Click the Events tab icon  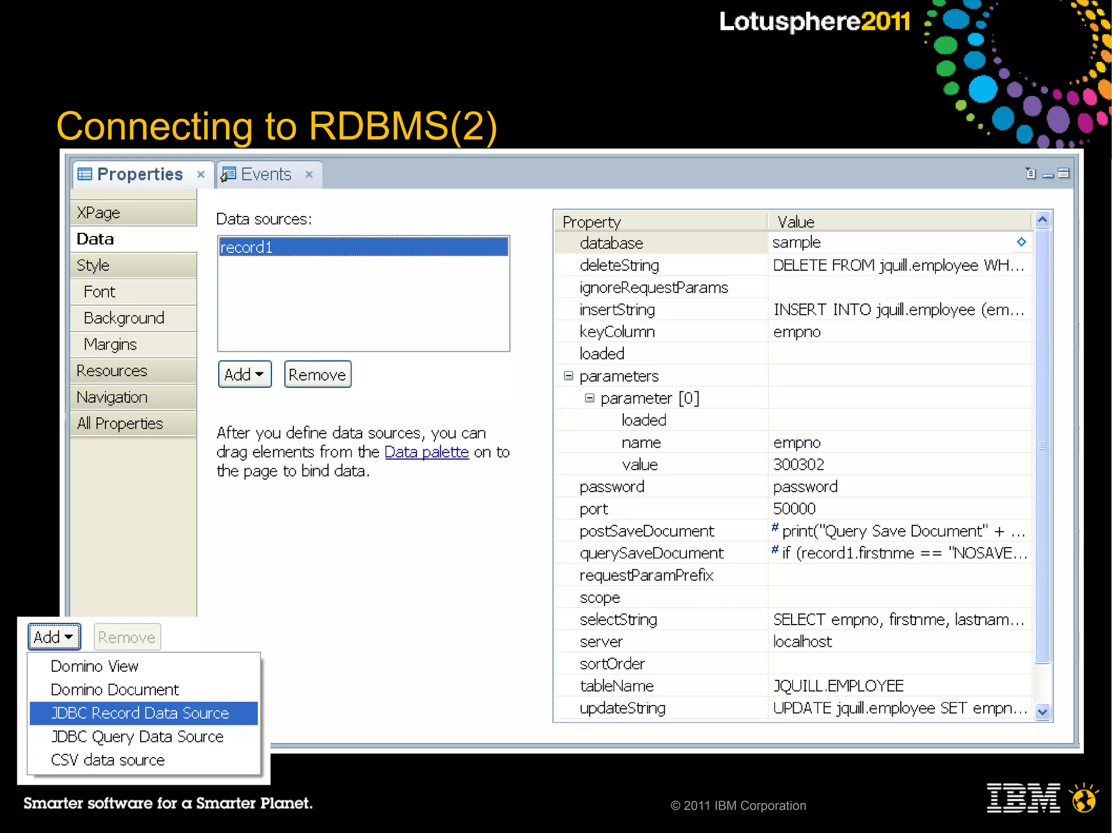[x=228, y=174]
